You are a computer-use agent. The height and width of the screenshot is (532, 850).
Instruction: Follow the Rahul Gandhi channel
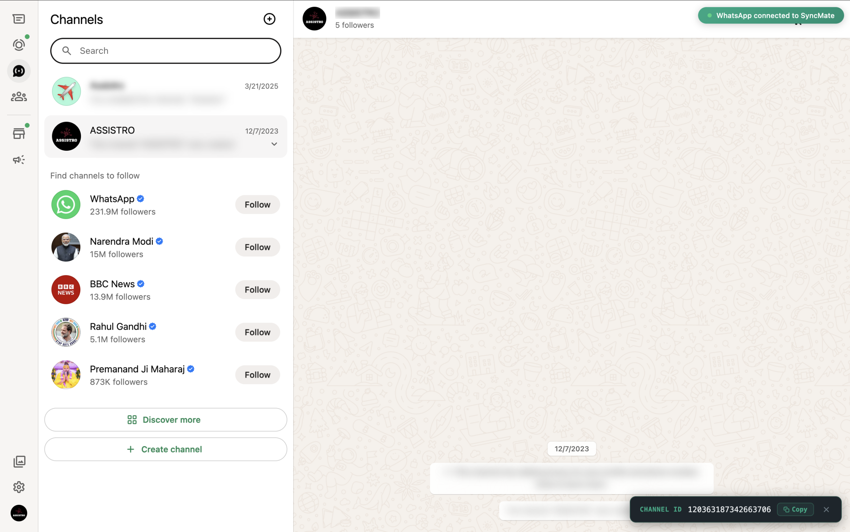(x=257, y=332)
